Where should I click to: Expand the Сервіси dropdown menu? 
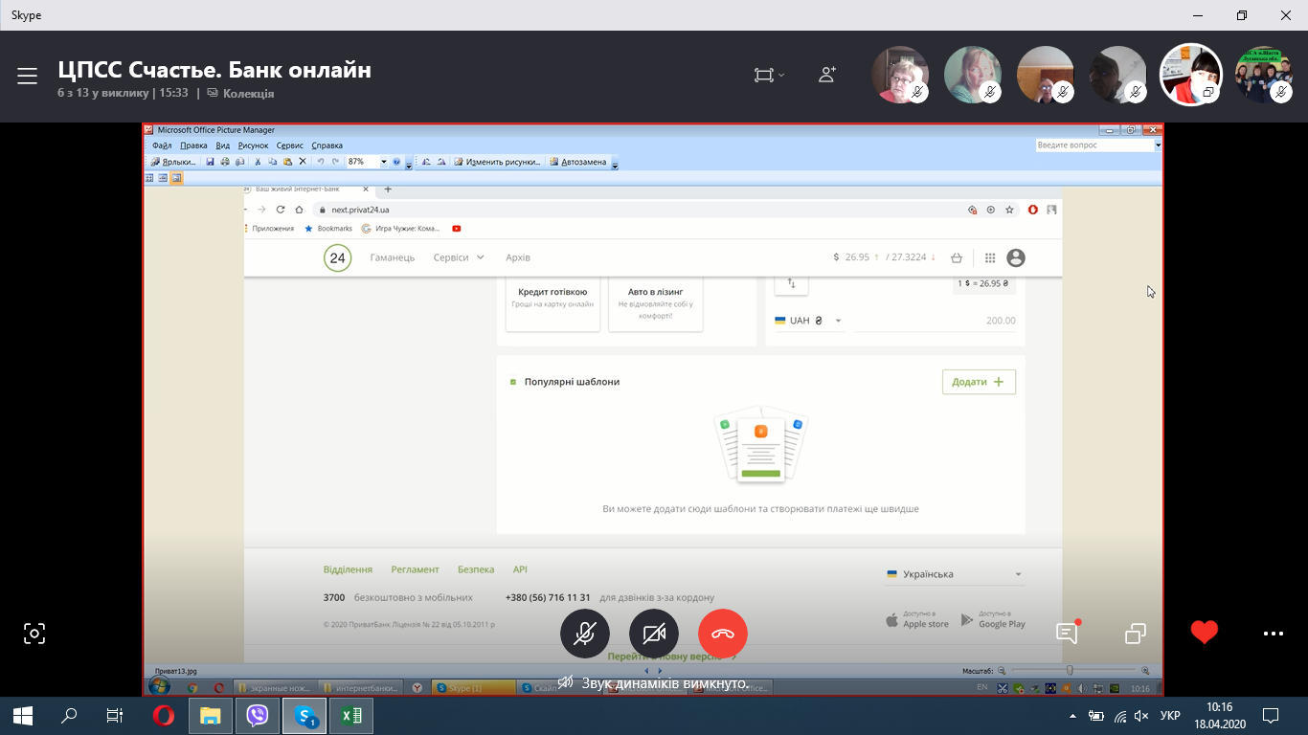(x=459, y=257)
